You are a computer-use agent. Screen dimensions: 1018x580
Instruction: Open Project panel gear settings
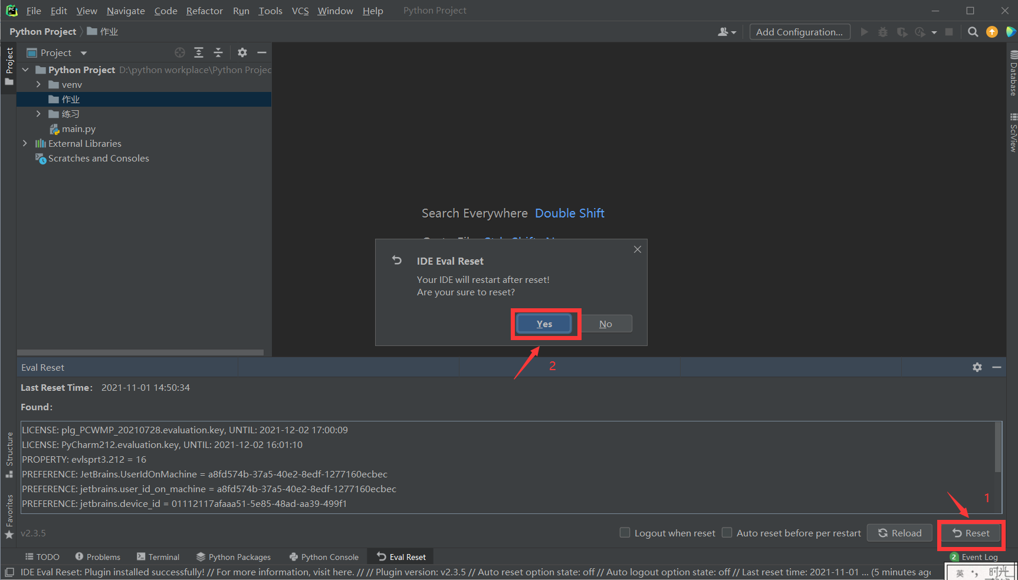[242, 52]
